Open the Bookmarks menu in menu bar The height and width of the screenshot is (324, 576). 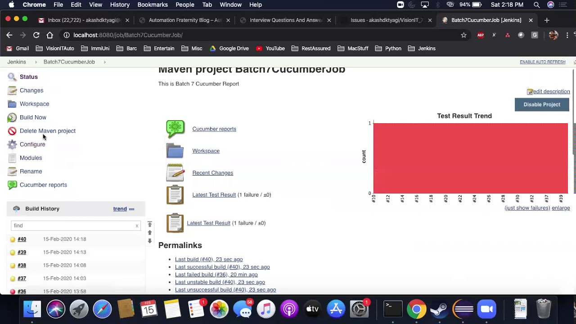153,4
